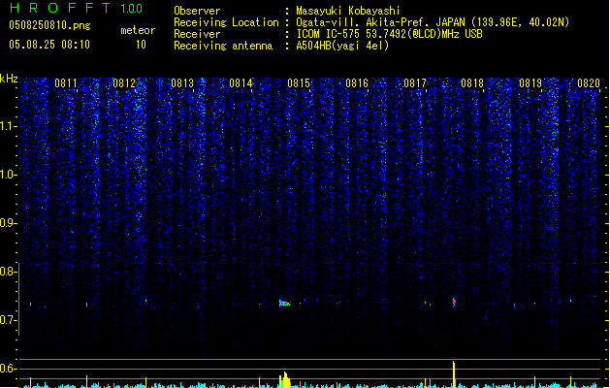The height and width of the screenshot is (388, 610).
Task: Click the 0816 time marker
Action: point(357,83)
